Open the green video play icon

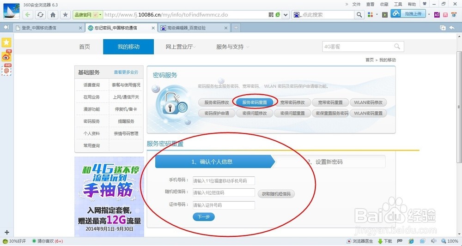click(384, 15)
